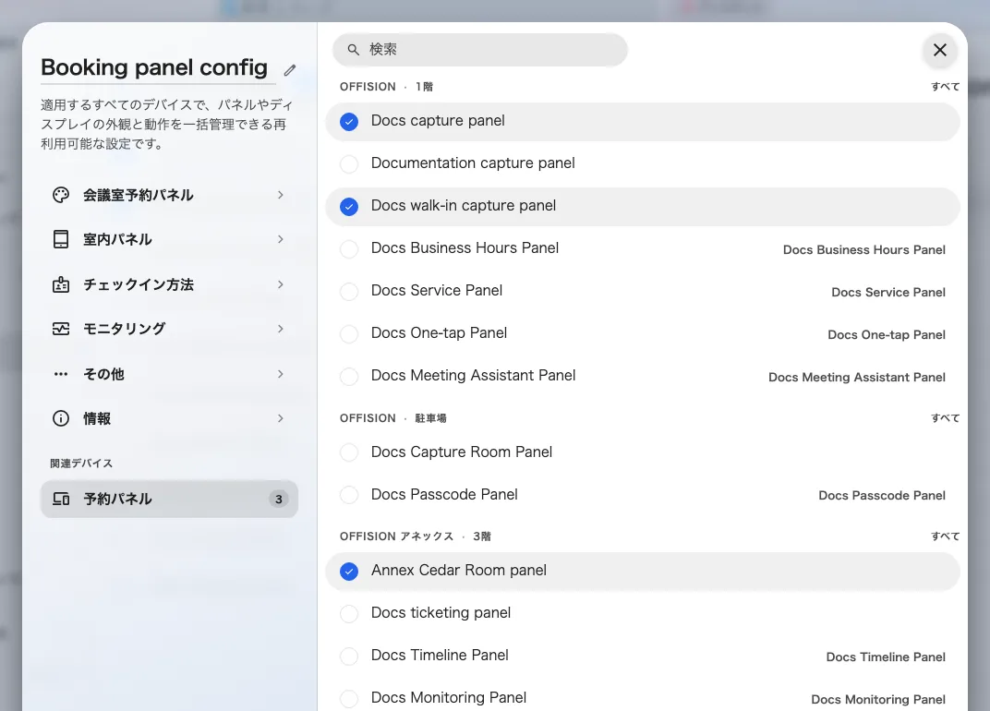This screenshot has width=990, height=711.
Task: Click the tablet icon for 室内パネル
Action: click(x=61, y=239)
